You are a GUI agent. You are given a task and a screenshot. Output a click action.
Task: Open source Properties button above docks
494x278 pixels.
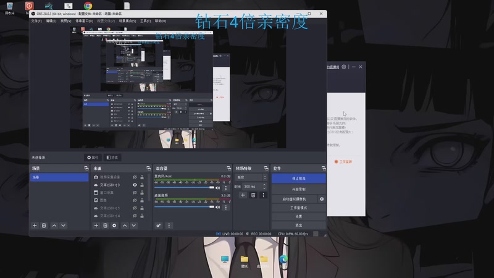coord(93,158)
